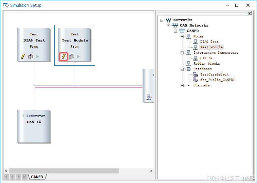Click the Networks icon in the tree
257x183 pixels.
[x=168, y=20]
